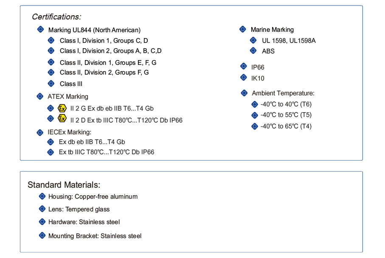Click text II 2 D Ex tb IIIC T80°C...T120°C Db IP66

126,120
